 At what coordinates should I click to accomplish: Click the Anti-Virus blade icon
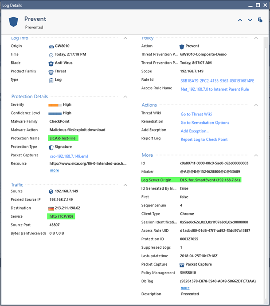(x=51, y=64)
